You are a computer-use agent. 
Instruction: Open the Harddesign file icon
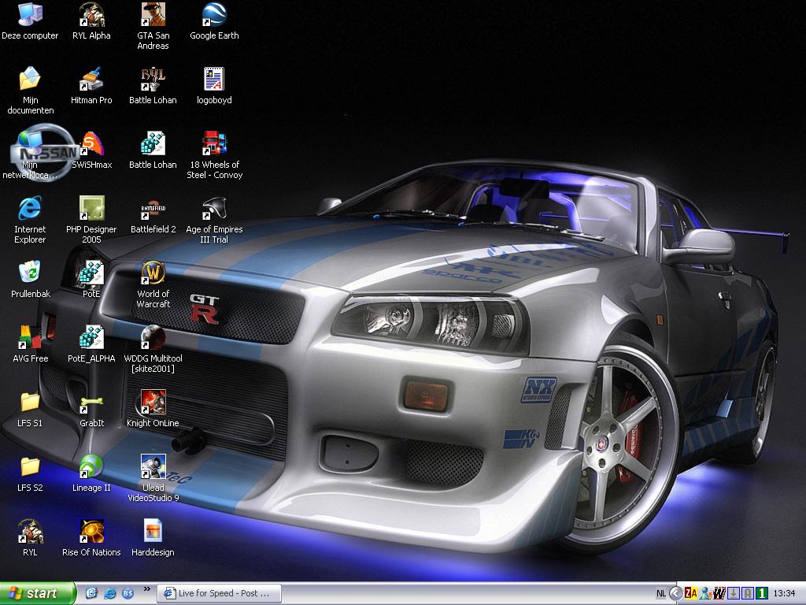[x=153, y=538]
